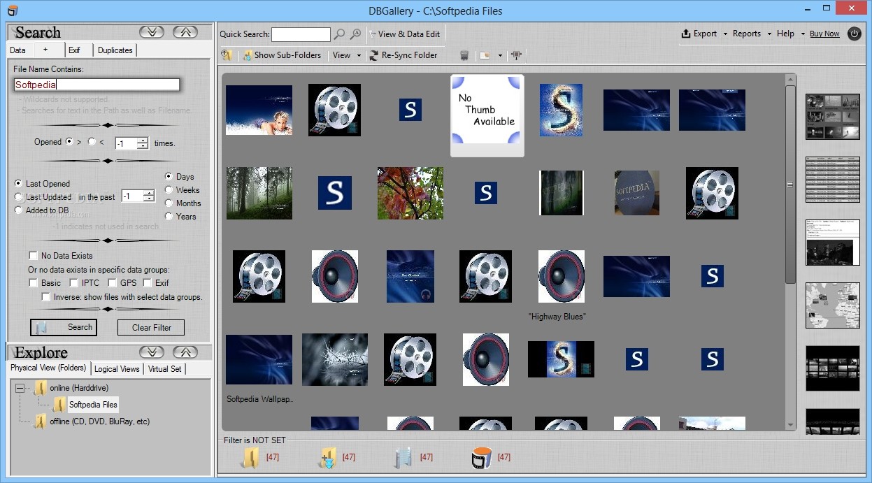
Task: Click the advanced search magnifier icon
Action: (x=356, y=34)
